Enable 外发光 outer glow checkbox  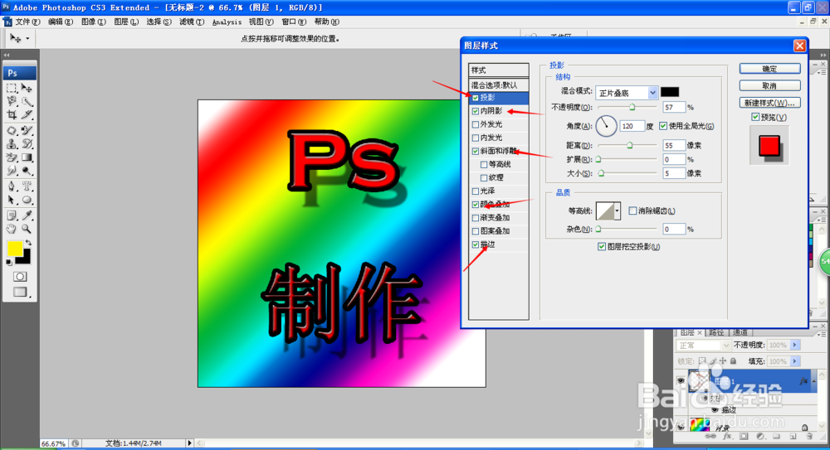pos(476,124)
